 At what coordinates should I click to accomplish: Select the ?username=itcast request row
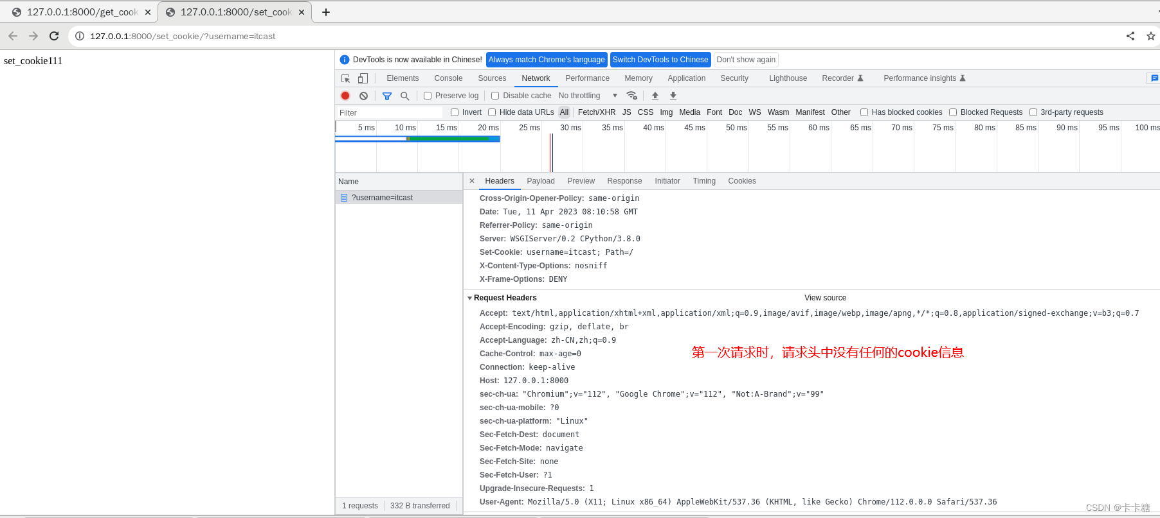[399, 198]
